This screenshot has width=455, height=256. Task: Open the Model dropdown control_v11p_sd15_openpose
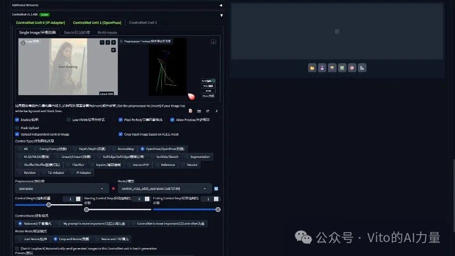(x=165, y=189)
